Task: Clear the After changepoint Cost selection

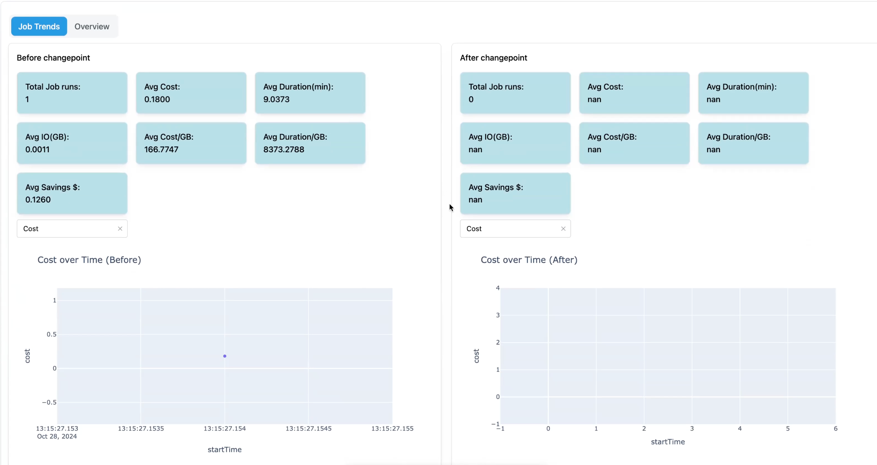Action: coord(563,229)
